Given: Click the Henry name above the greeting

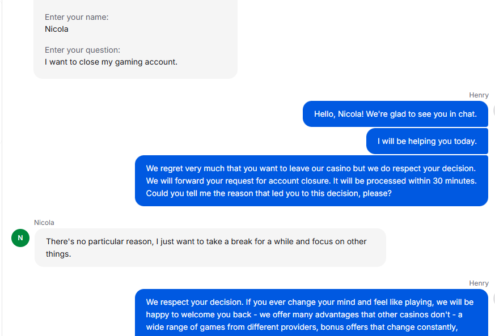Looking at the screenshot, I should [x=479, y=95].
